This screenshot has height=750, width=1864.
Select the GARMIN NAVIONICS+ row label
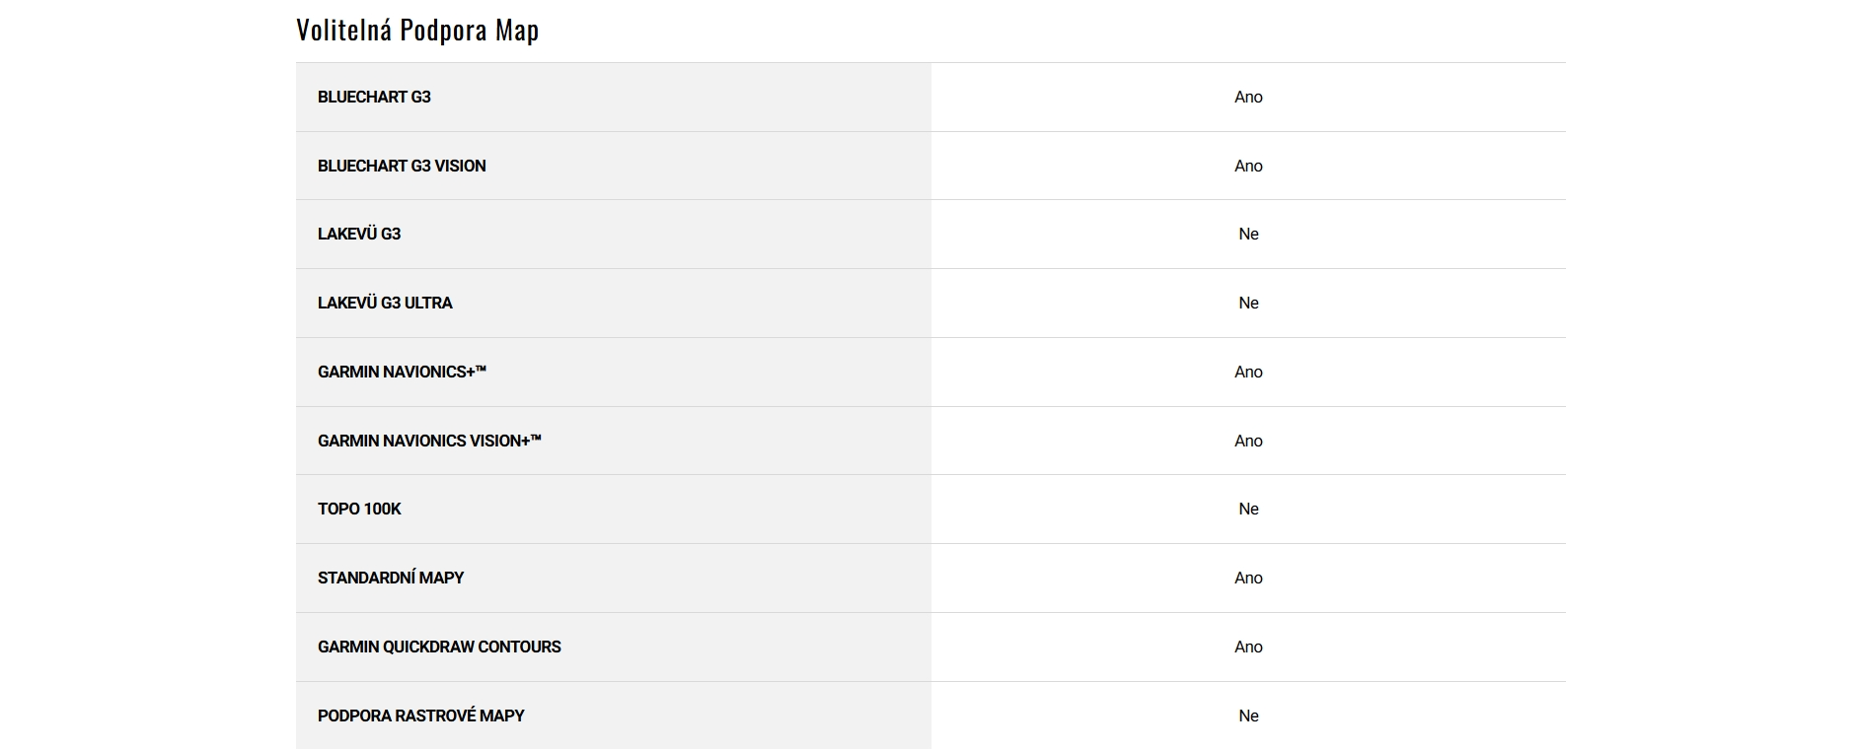click(402, 372)
